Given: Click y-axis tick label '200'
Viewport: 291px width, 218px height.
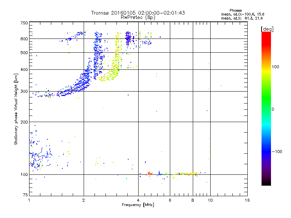Looking at the screenshot, I should coord(24,122).
